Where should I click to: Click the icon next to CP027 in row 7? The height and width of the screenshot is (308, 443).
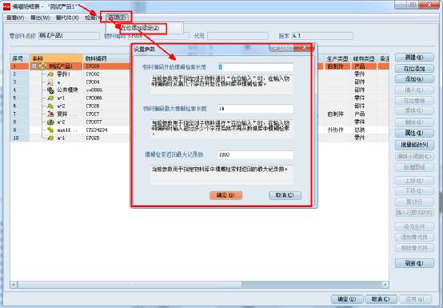50,114
